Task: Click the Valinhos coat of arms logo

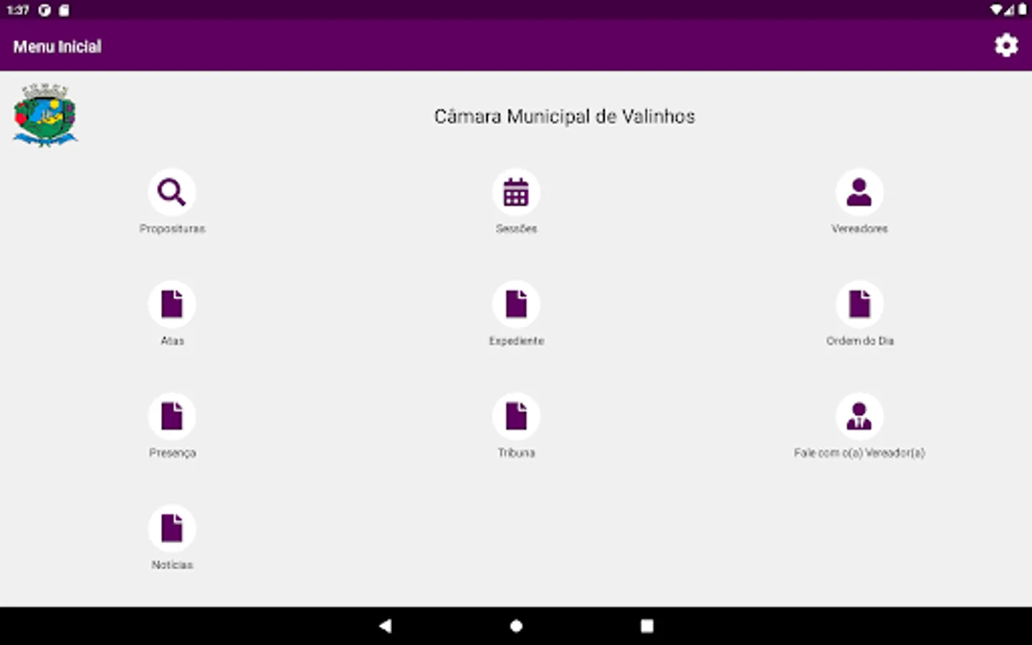Action: [x=45, y=115]
